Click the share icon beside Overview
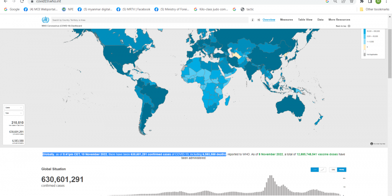The height and width of the screenshot is (196, 392). coord(259,20)
